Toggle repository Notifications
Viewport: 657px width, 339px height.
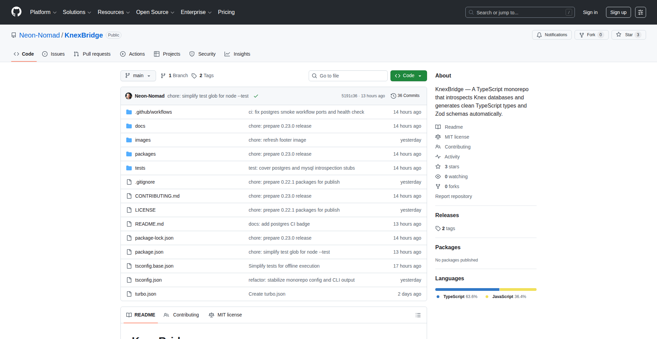pyautogui.click(x=552, y=34)
